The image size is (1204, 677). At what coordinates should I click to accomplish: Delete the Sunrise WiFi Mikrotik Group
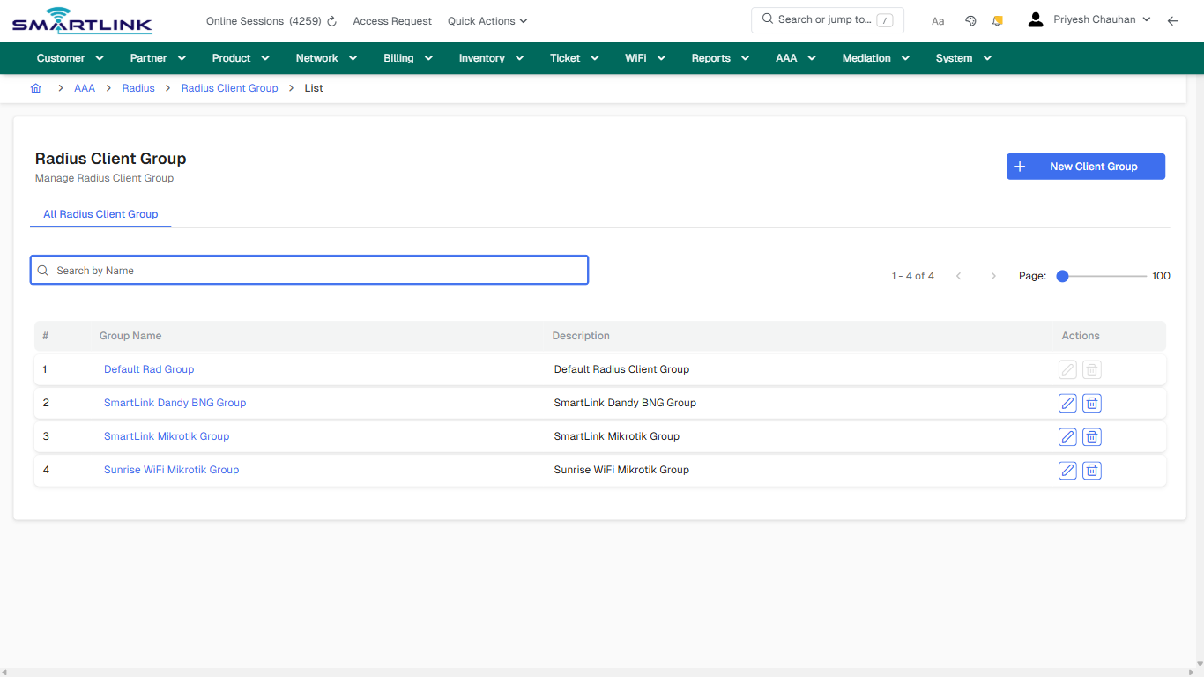coord(1091,470)
